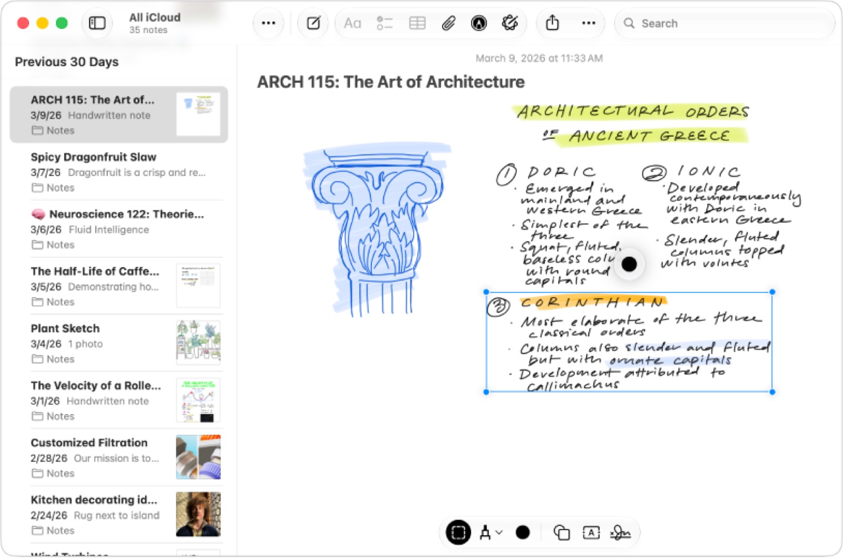Attach a file with the paperclip icon
Screen dimensions: 843x559
pos(448,23)
